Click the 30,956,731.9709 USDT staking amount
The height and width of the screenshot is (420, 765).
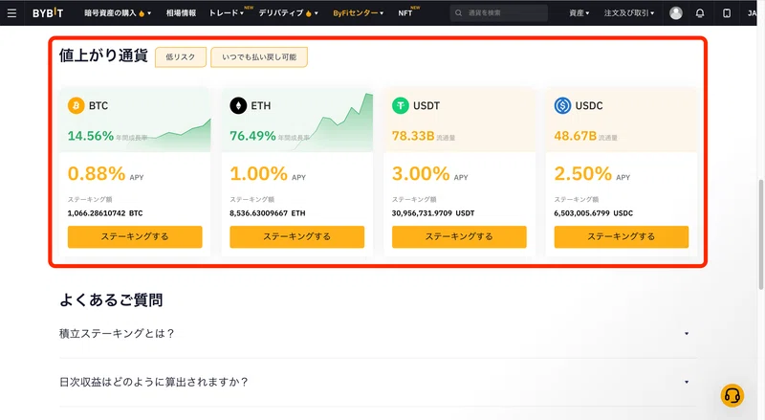[x=433, y=213]
